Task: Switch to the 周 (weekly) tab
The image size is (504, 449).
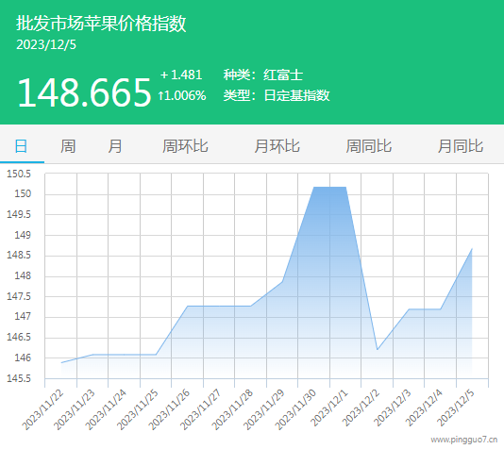Action: [x=68, y=146]
